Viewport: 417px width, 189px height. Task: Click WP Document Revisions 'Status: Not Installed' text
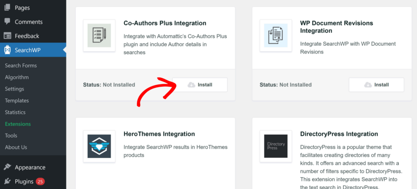[x=285, y=85]
